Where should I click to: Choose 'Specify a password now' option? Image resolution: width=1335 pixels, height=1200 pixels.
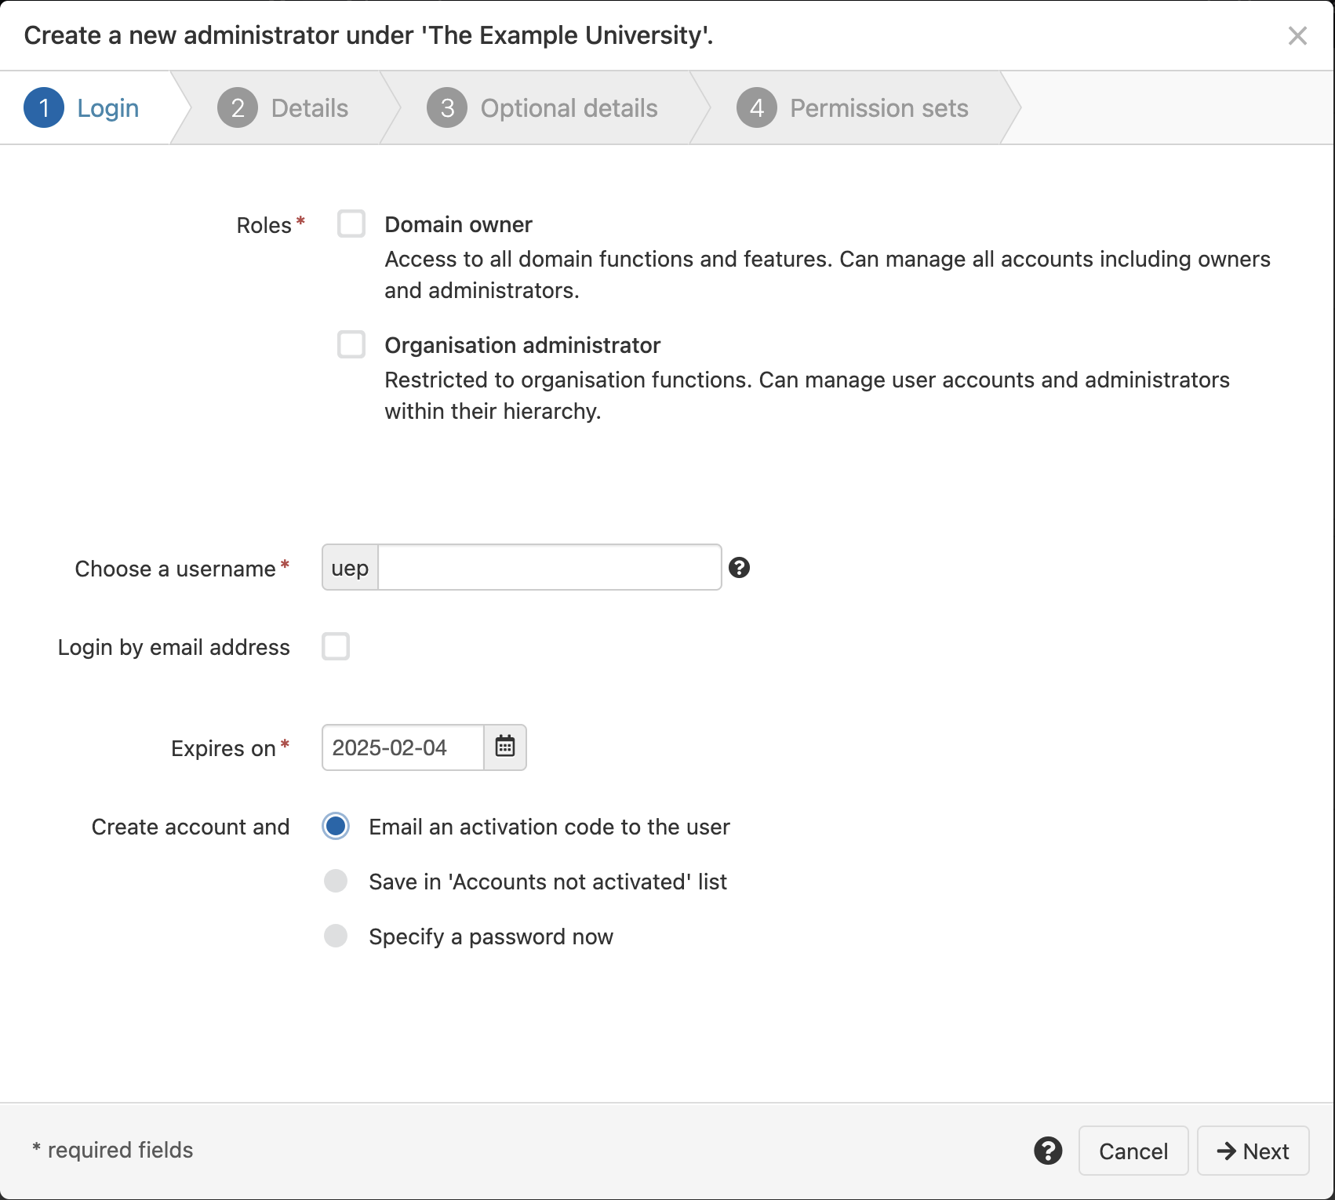(x=335, y=936)
